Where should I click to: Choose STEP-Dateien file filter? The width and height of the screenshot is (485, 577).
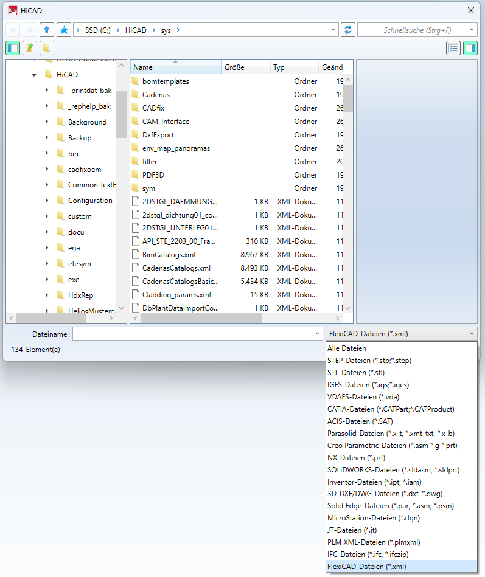[402, 361]
